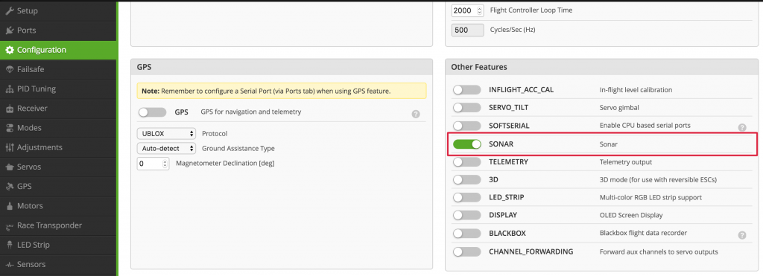The image size is (763, 276).
Task: Enable SOFTSERIAL feature switch
Action: pyautogui.click(x=466, y=126)
